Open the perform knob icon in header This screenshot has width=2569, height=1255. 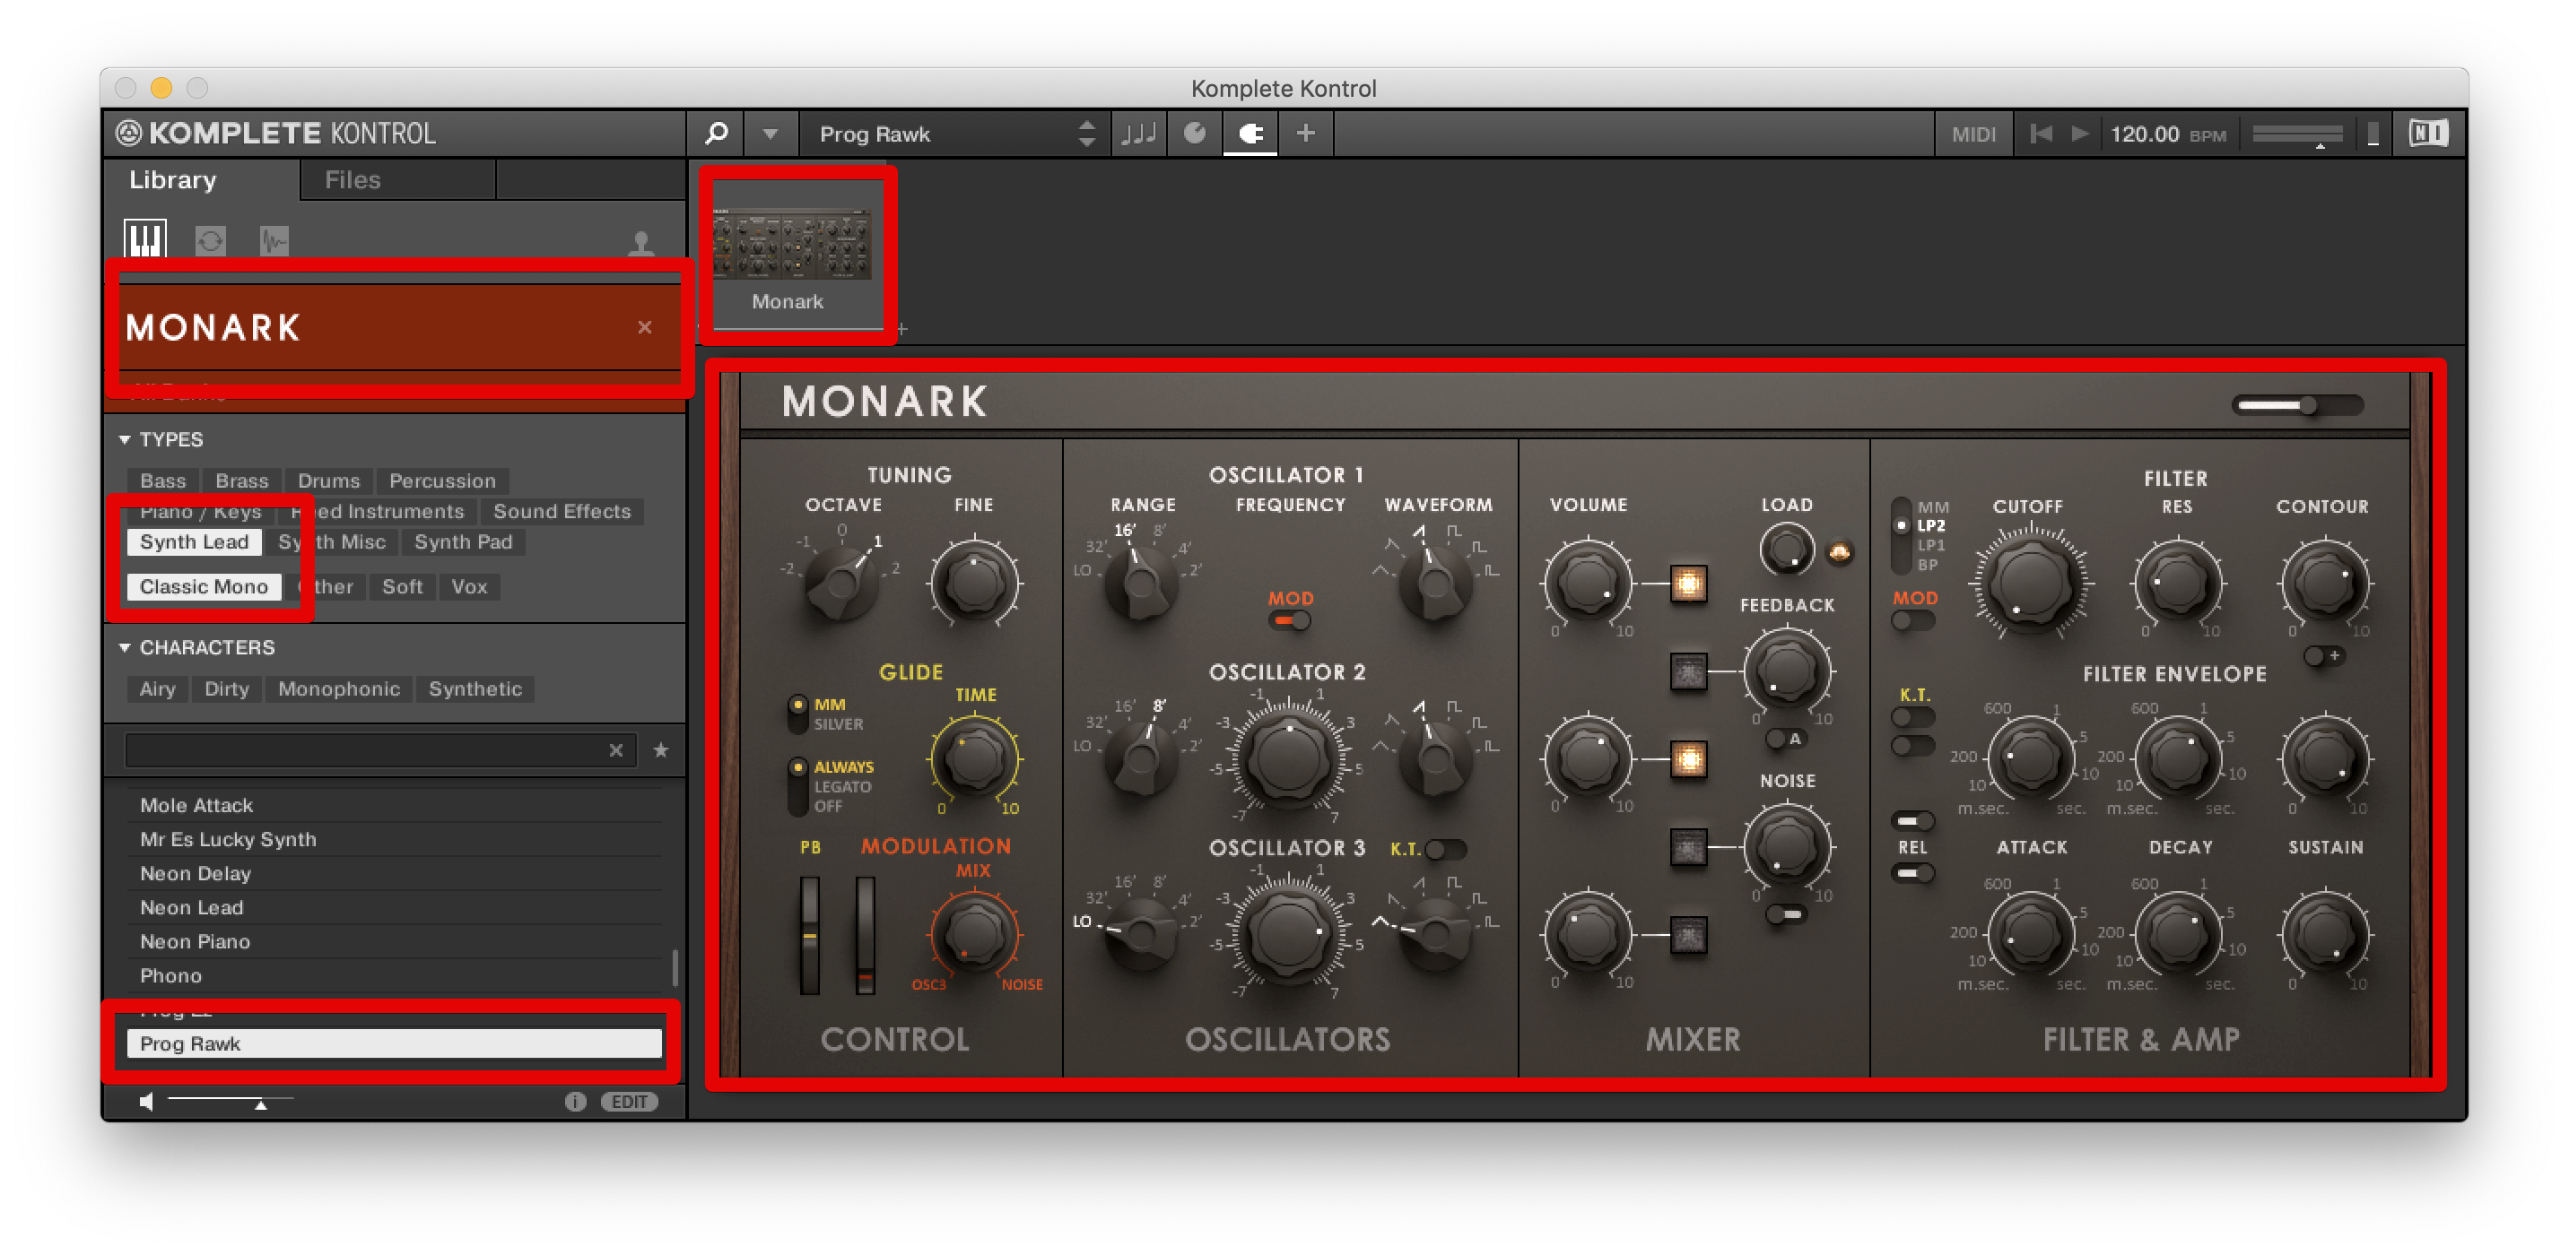1194,134
